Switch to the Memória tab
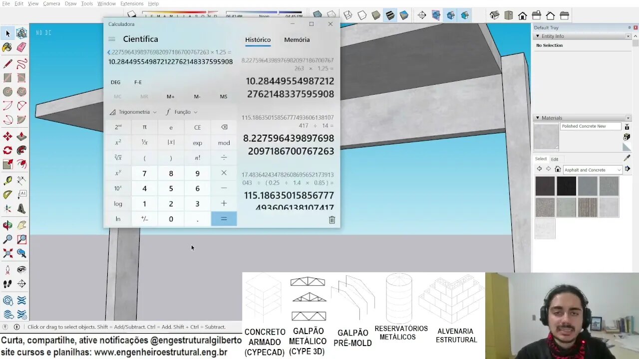Screen dimensions: 639x359 tap(297, 40)
